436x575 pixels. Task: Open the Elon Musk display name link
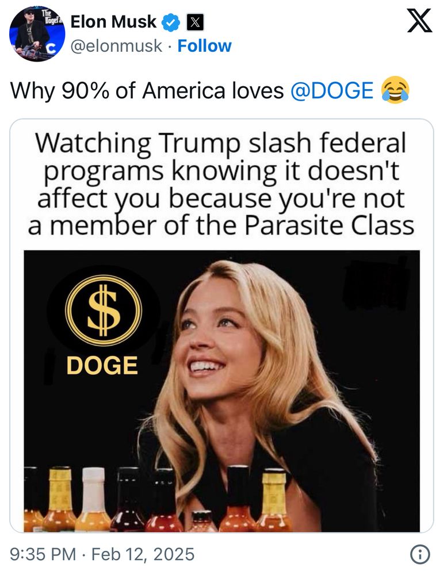113,22
